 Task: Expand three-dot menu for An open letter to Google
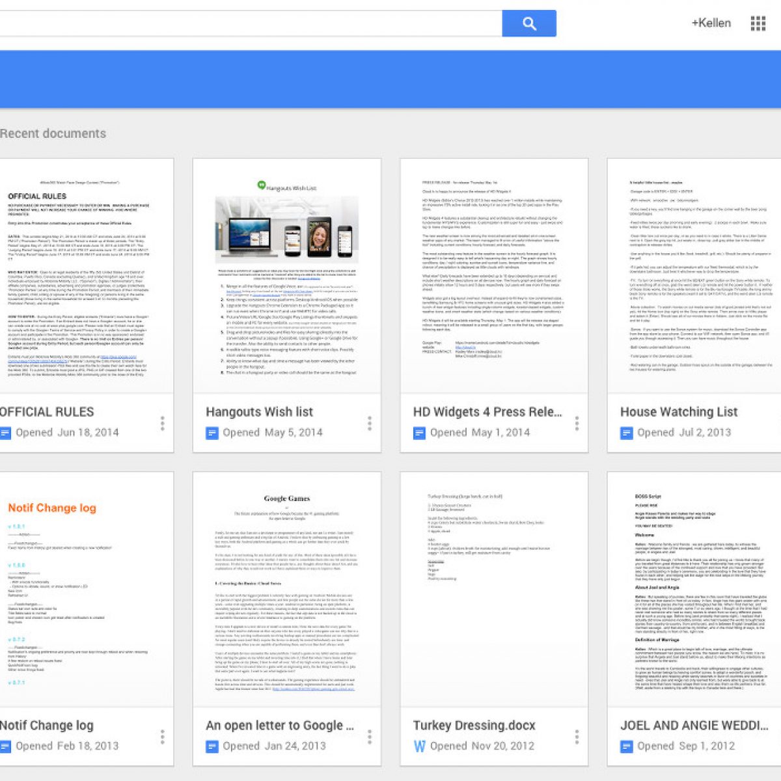[x=370, y=737]
